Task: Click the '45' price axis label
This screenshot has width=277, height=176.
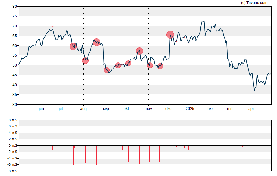Action: [x=15, y=75]
